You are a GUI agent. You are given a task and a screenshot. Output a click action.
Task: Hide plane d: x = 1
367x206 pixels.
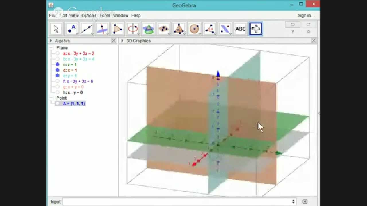pos(58,70)
